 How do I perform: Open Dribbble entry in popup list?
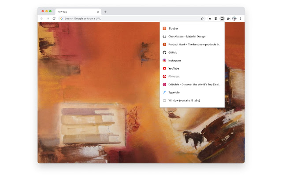[x=192, y=84]
